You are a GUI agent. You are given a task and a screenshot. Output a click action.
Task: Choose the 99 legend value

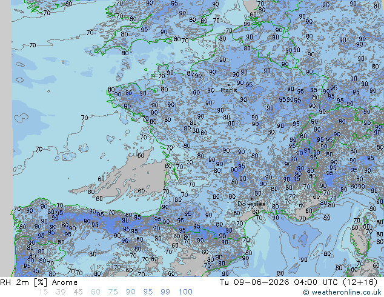[165, 292]
